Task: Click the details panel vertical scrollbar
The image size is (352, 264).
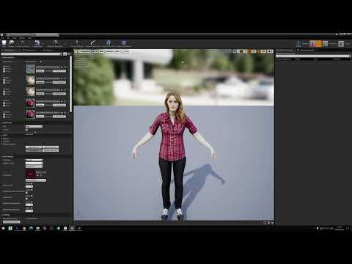Action: [71, 84]
